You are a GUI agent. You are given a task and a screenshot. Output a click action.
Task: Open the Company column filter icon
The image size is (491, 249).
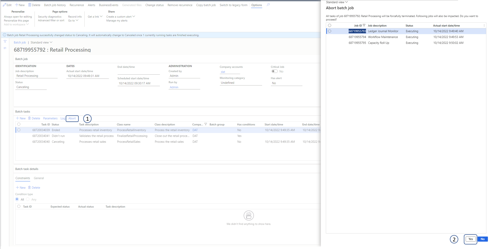[x=206, y=124]
